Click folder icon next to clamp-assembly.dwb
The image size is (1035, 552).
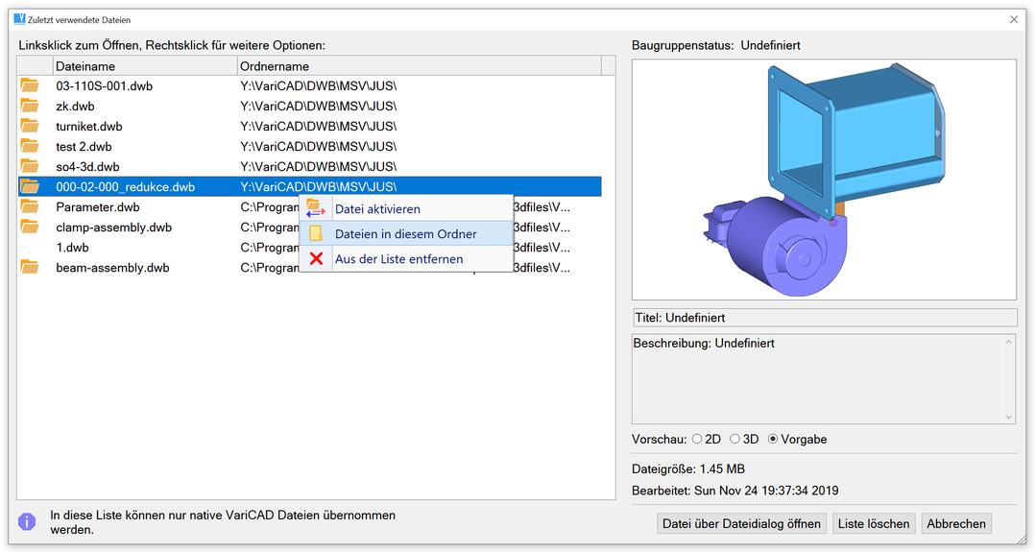pos(30,227)
